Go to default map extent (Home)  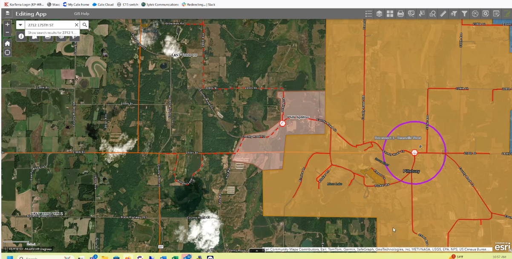point(7,43)
